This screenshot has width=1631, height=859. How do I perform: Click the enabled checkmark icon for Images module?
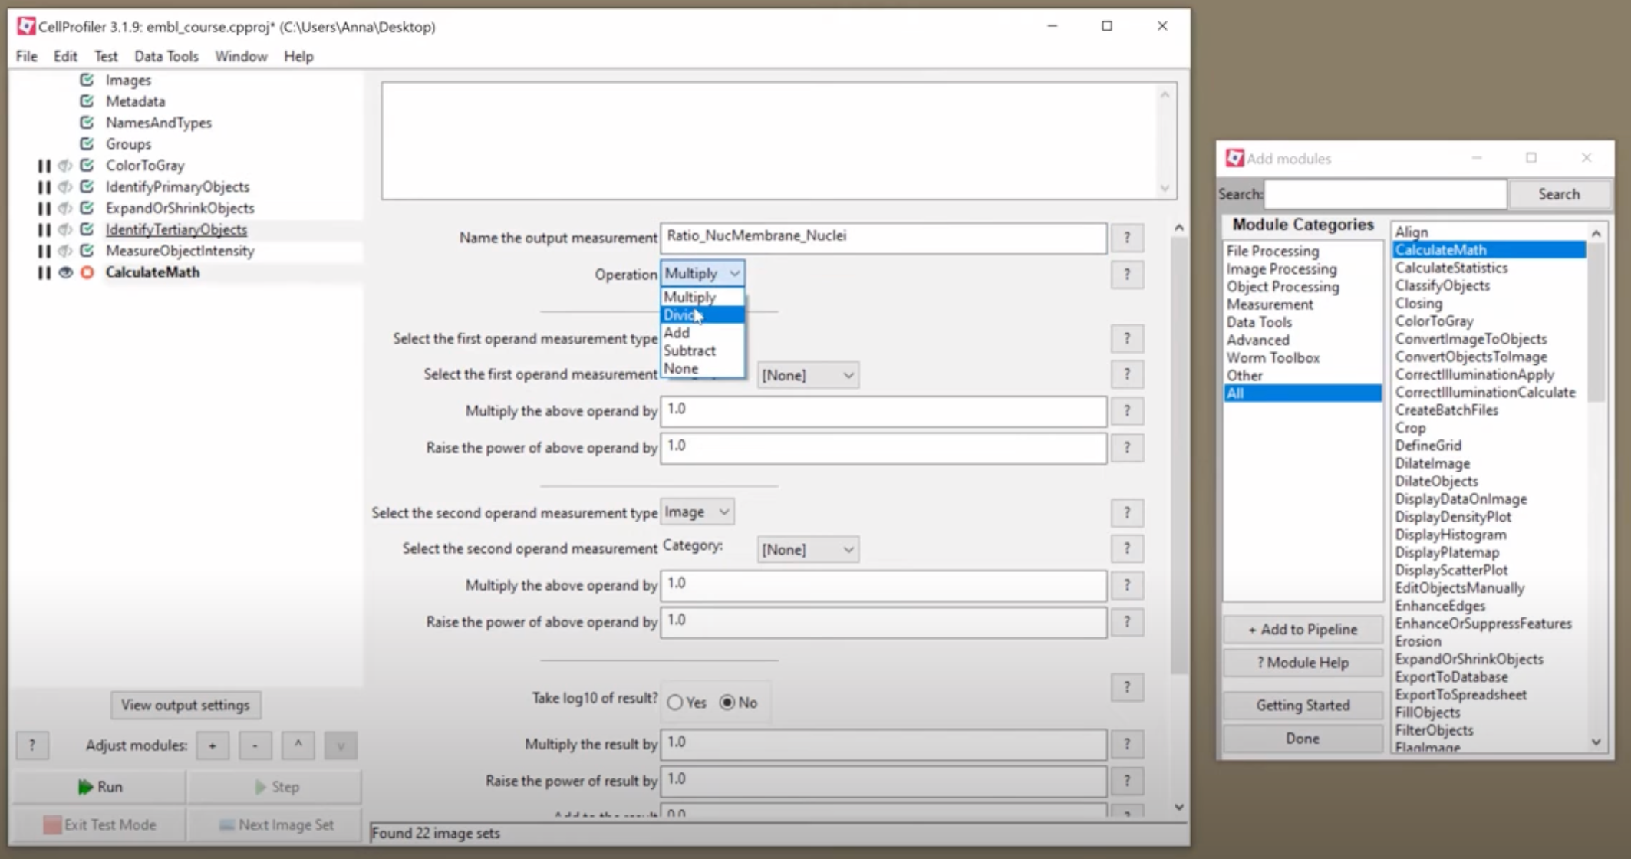tap(87, 80)
